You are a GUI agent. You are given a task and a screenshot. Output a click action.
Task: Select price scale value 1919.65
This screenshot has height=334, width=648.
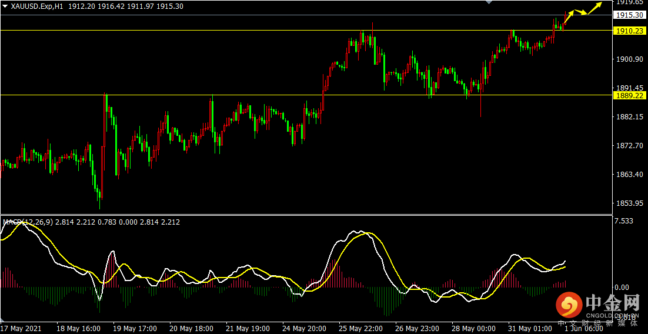click(630, 2)
